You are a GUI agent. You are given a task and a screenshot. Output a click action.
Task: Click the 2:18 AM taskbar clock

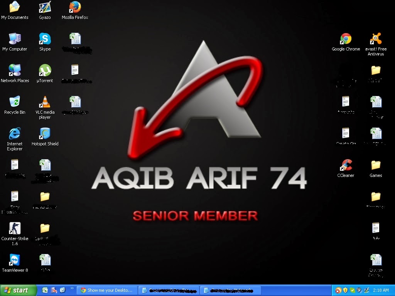click(x=381, y=290)
